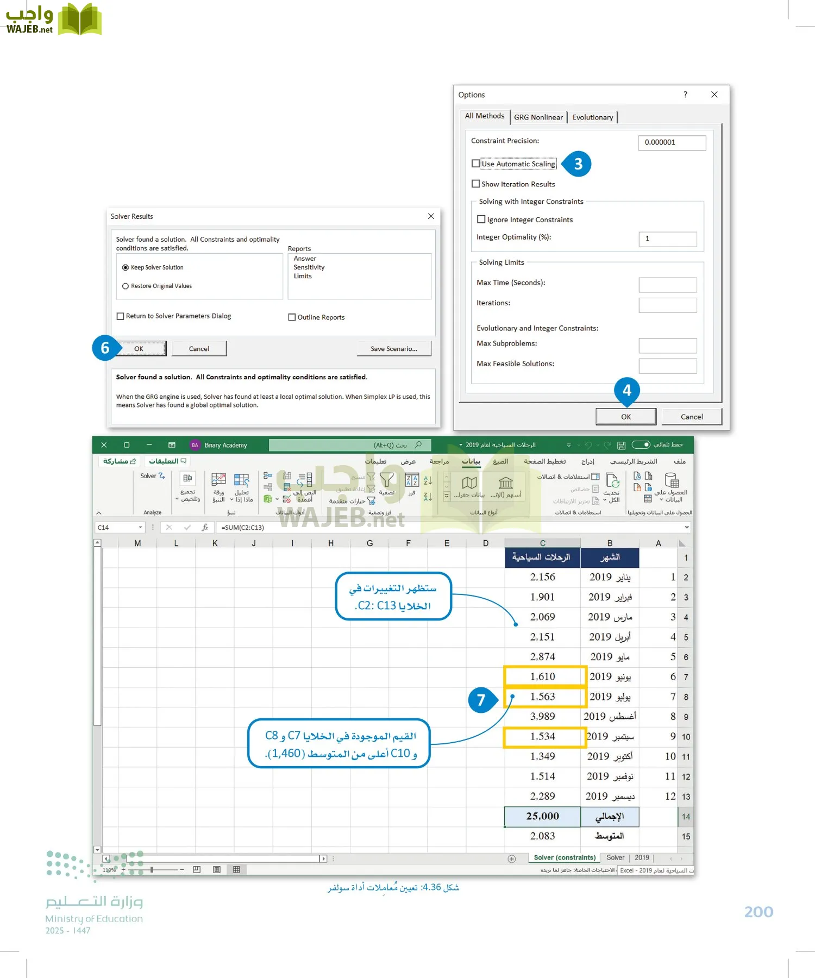Switch to the GRG Nonlinear tab
Image resolution: width=815 pixels, height=978 pixels.
[x=538, y=117]
